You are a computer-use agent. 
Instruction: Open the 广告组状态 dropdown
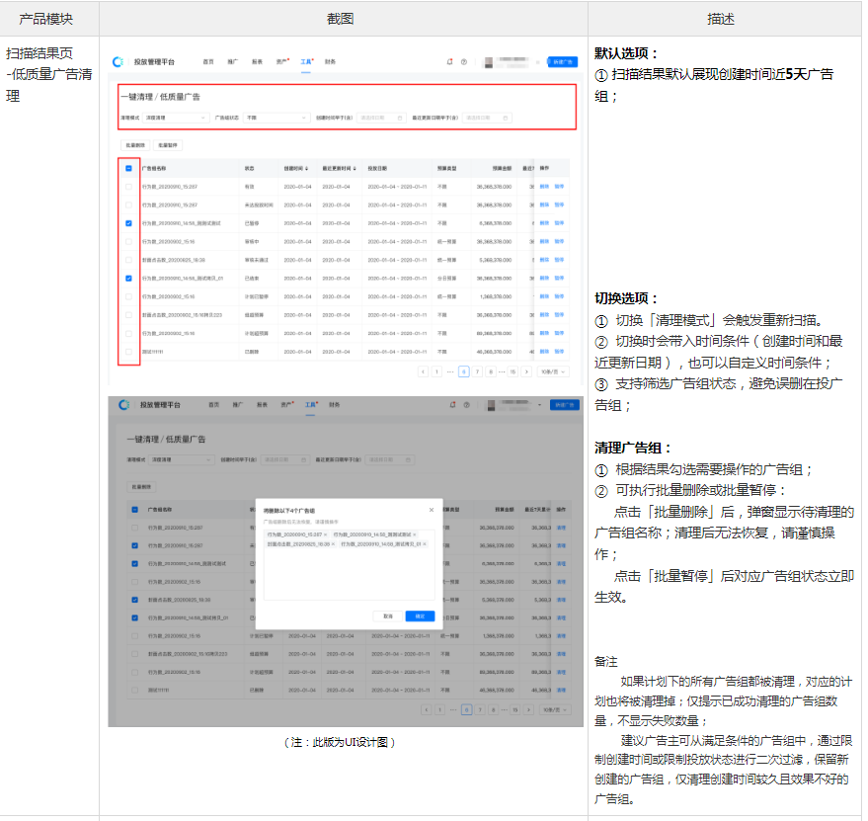276,119
